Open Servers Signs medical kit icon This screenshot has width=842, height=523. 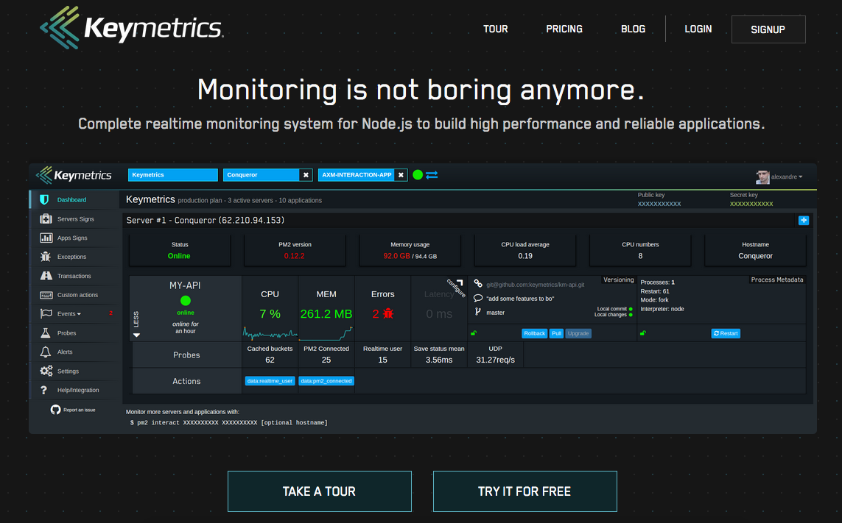(45, 219)
